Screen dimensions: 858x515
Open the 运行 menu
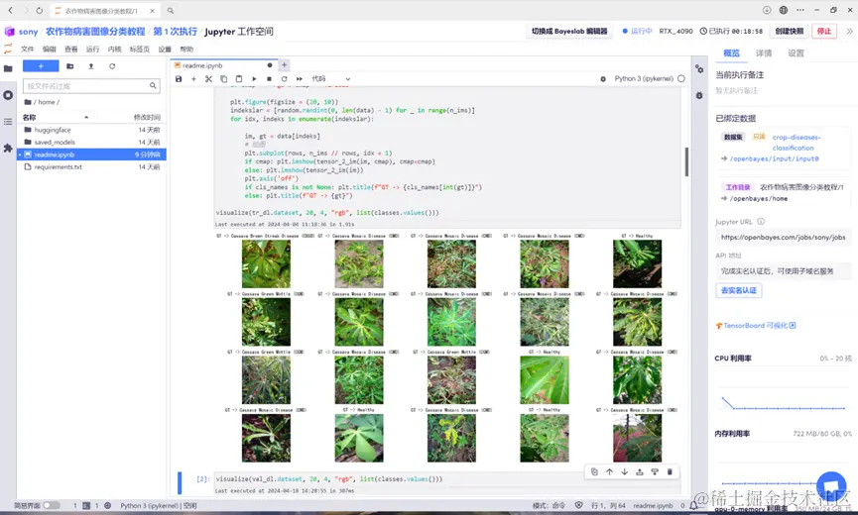(92, 50)
